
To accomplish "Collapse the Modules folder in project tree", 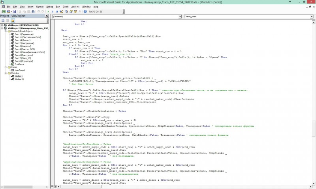I will 6,73.
